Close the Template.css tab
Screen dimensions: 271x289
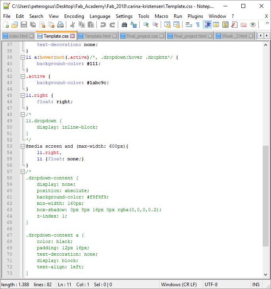click(73, 36)
